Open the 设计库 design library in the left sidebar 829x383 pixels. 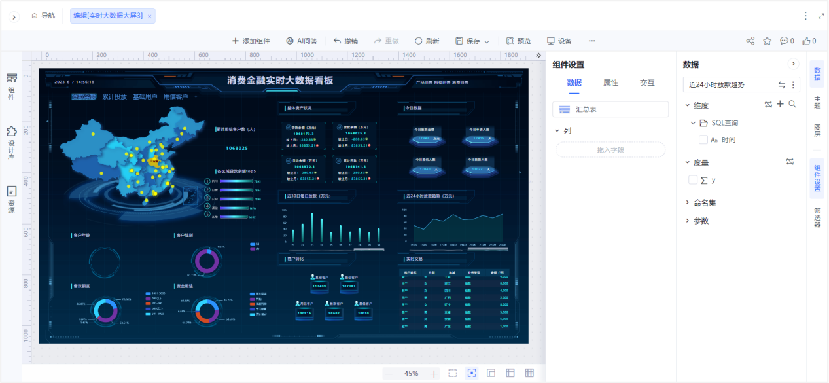coord(11,143)
